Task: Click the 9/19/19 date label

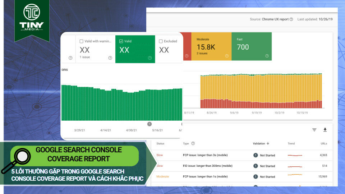Action: pyautogui.click(x=257, y=112)
